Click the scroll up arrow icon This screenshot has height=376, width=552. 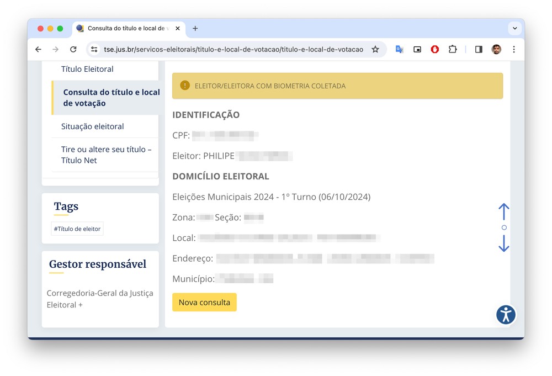pos(503,211)
